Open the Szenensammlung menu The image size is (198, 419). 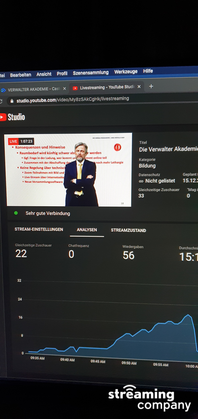click(91, 73)
